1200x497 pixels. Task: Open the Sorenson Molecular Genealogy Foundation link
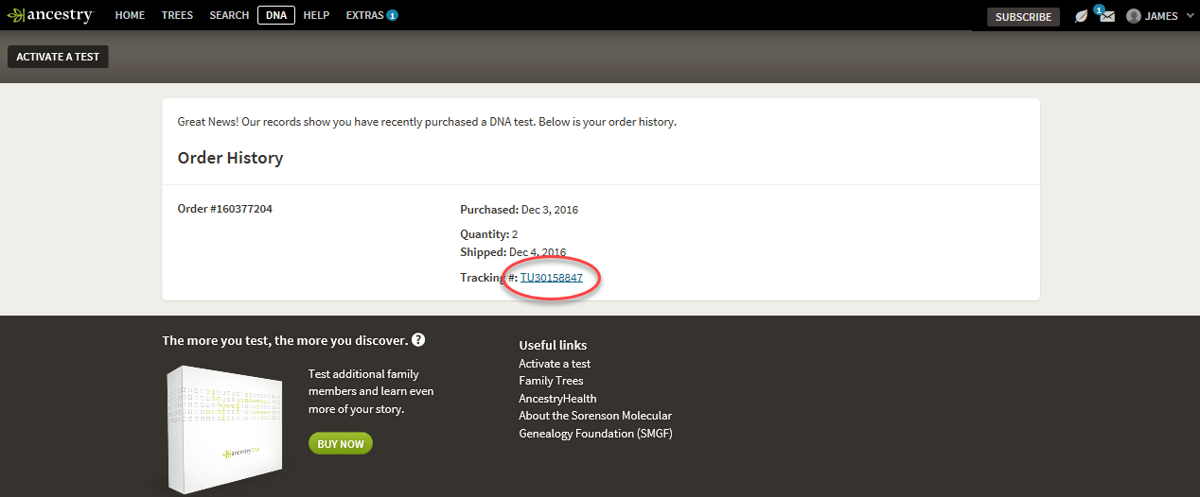(595, 424)
